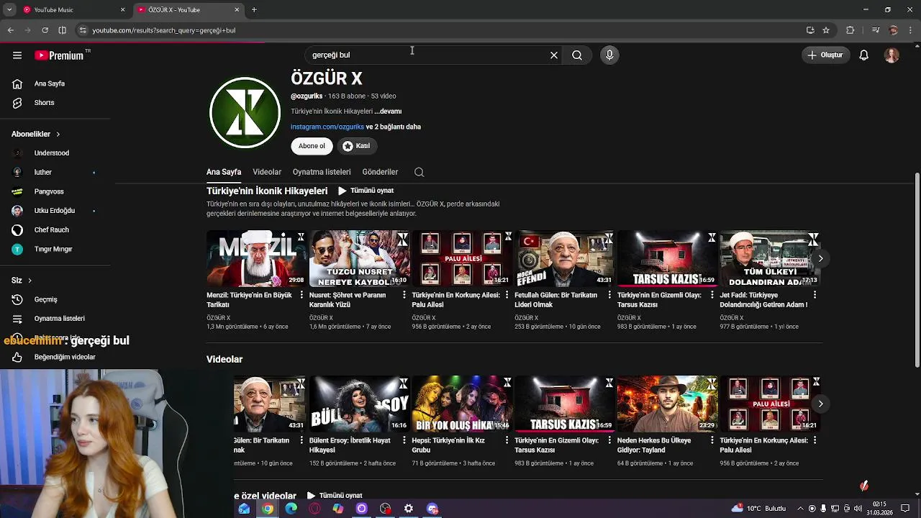This screenshot has width=921, height=518.
Task: Open Chrome tab search dropdown arrow
Action: (9, 10)
